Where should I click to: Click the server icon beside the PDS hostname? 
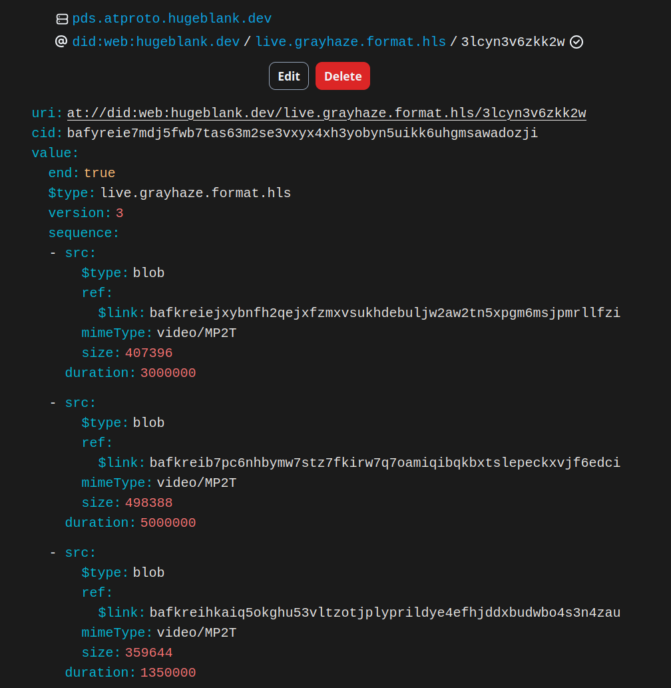pos(62,19)
